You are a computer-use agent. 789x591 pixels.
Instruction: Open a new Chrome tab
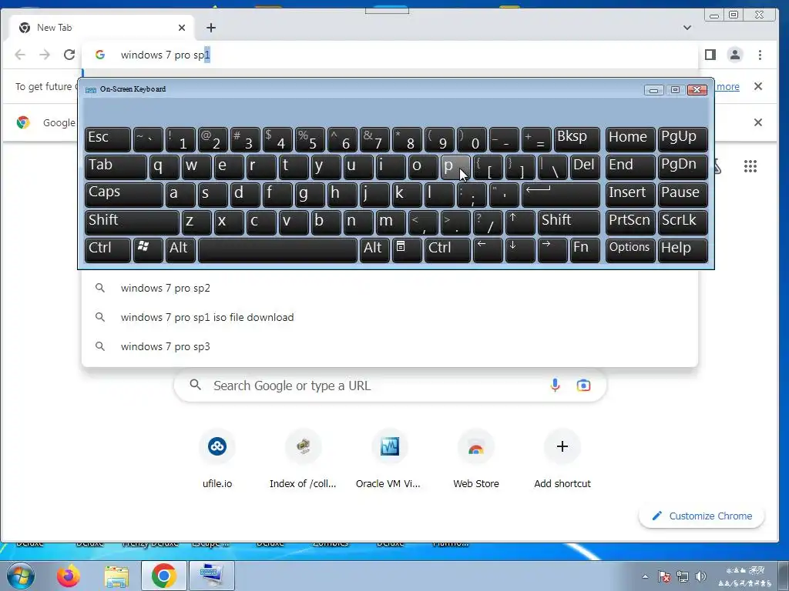tap(211, 28)
